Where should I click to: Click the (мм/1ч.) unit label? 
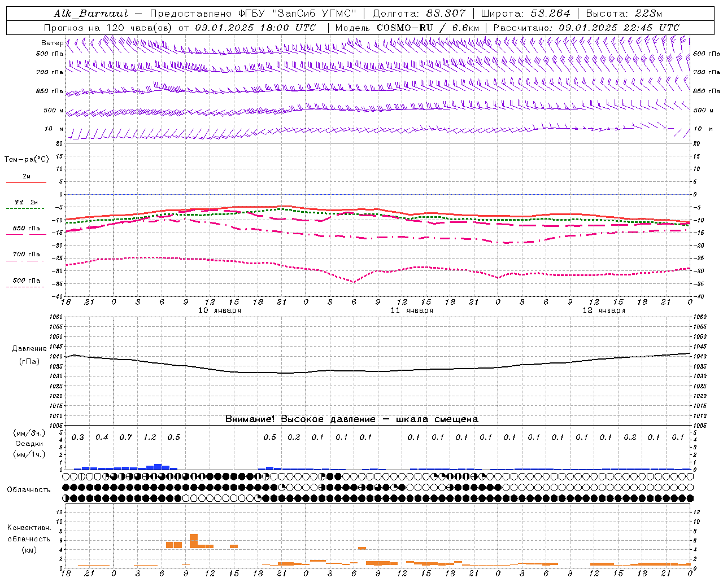coord(29,454)
